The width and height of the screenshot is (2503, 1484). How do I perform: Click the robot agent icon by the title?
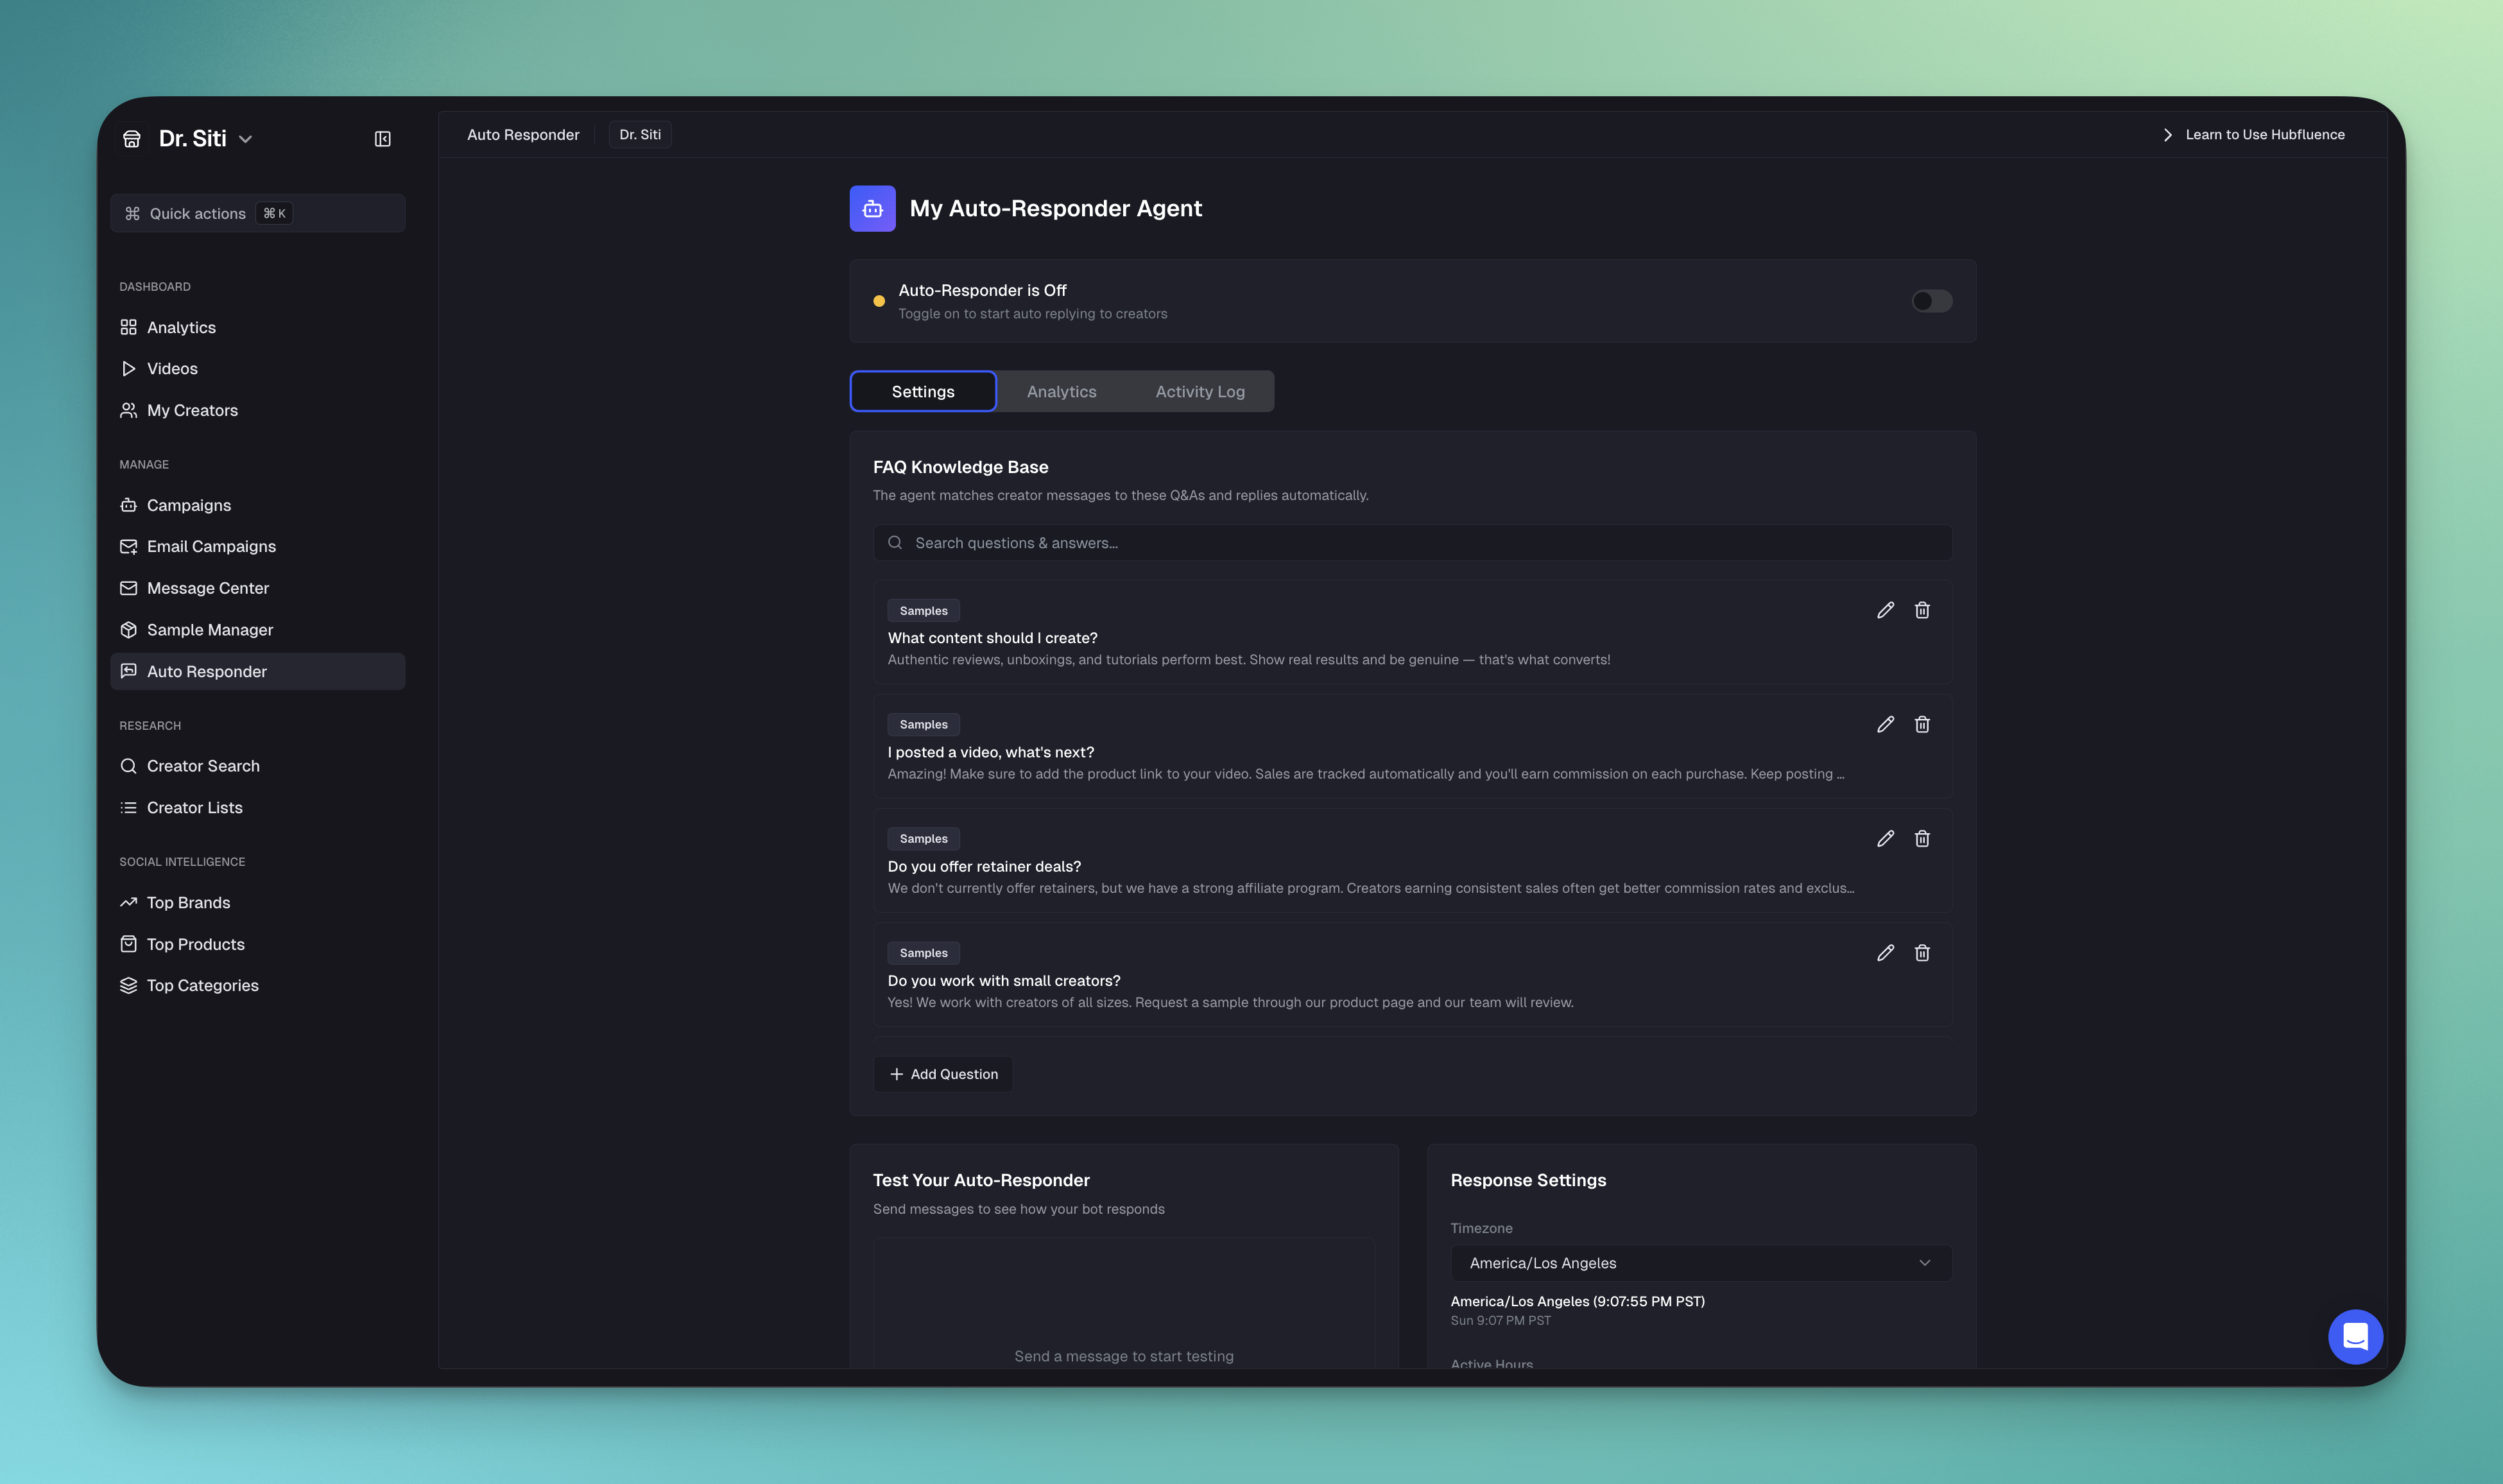coord(872,208)
